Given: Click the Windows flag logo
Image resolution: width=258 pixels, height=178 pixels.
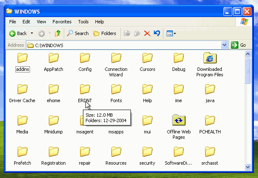Looking at the screenshot, I should pyautogui.click(x=244, y=22).
